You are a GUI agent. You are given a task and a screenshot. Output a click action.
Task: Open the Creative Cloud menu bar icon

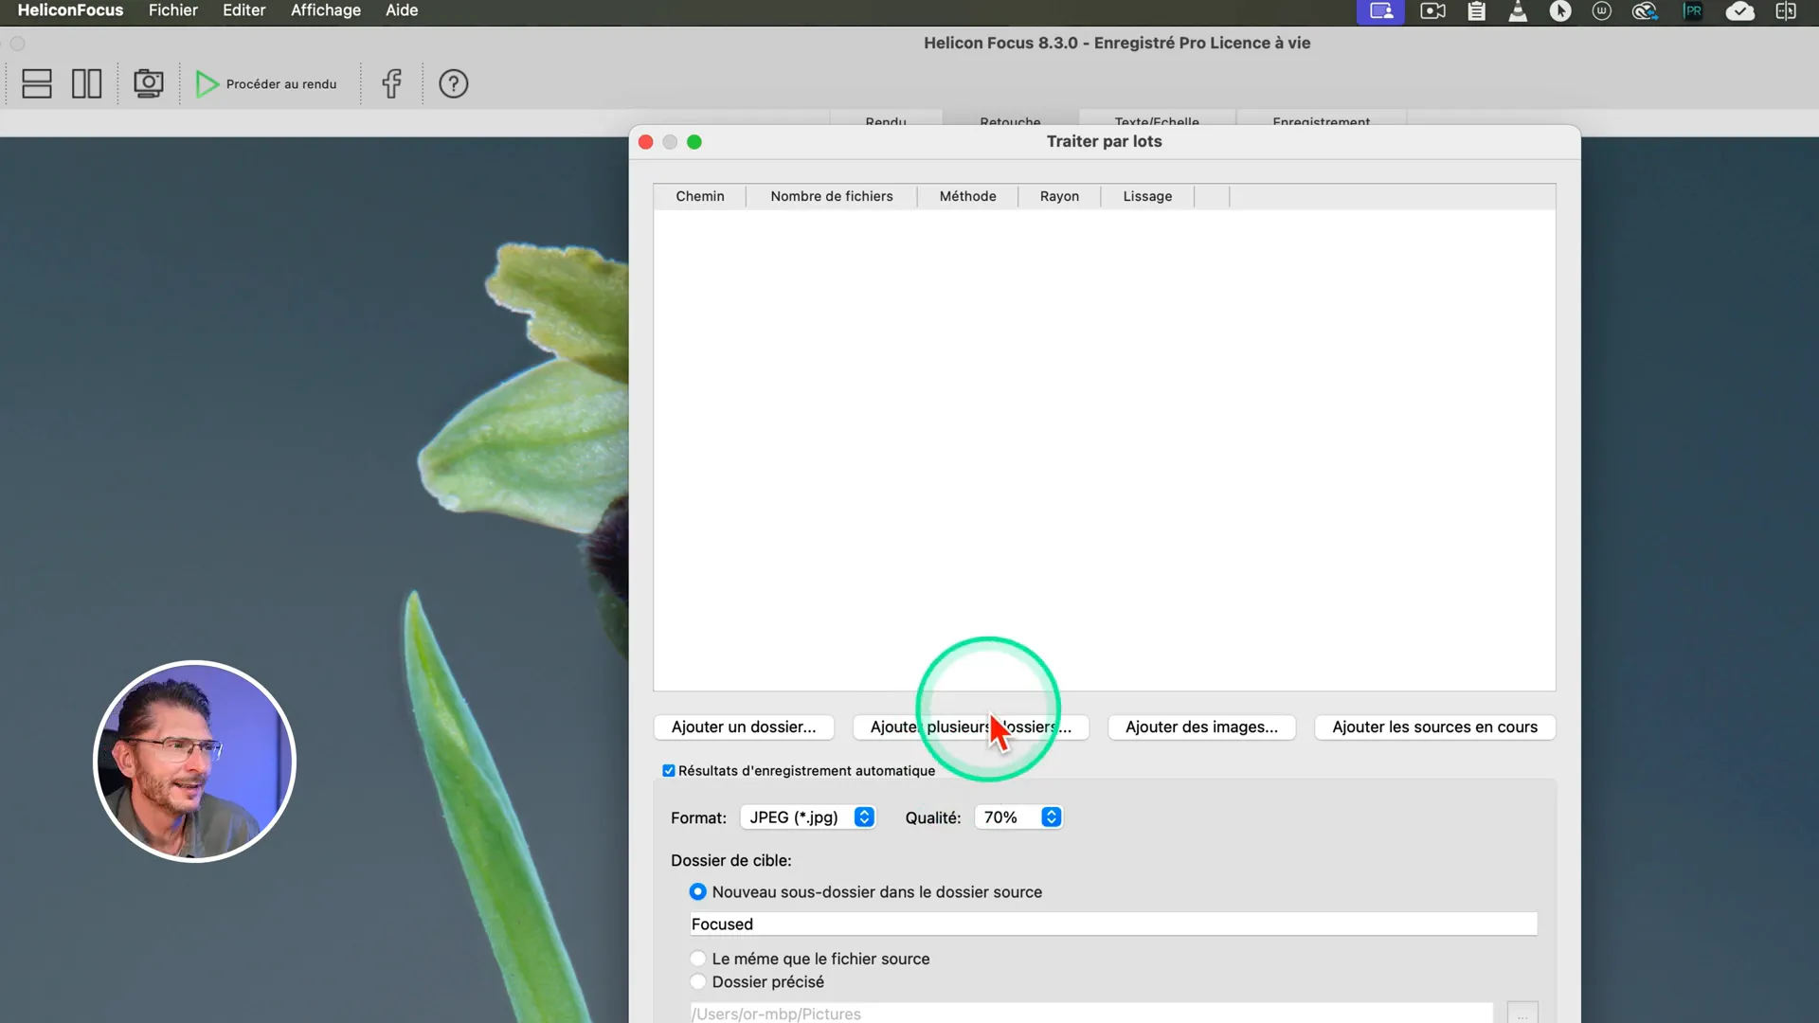[x=1645, y=11]
